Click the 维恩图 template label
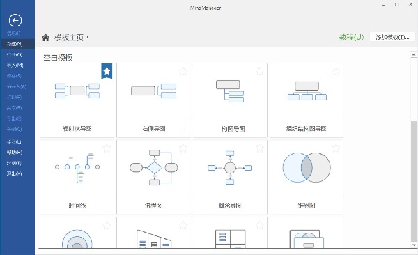Viewport: 418px width, 255px height. 307,206
